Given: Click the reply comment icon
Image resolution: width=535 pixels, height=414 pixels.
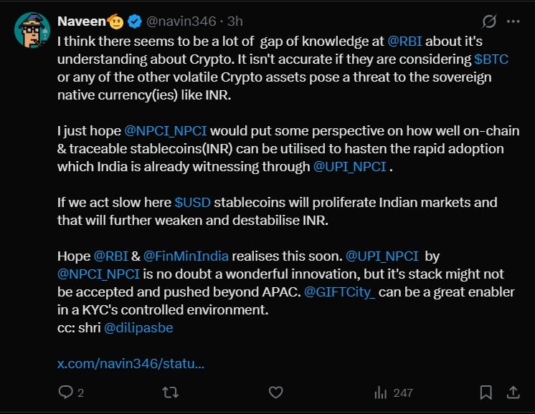Looking at the screenshot, I should (65, 392).
